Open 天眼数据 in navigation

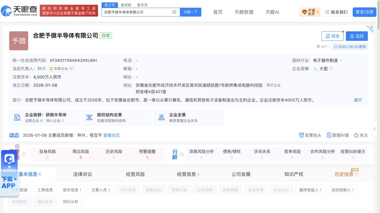tap(244, 12)
